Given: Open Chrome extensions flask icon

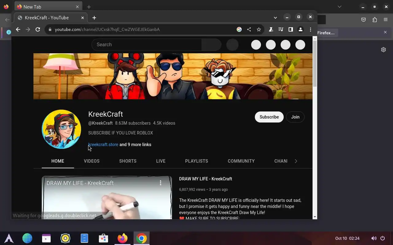Looking at the screenshot, I should coord(271,29).
